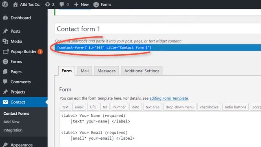The height and width of the screenshot is (147, 261).
Task: Open the Pages menu item
Action: (16, 72)
